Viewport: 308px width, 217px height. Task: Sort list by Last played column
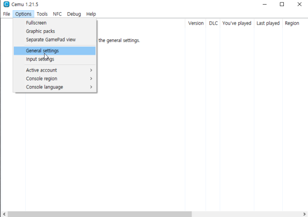pos(268,23)
